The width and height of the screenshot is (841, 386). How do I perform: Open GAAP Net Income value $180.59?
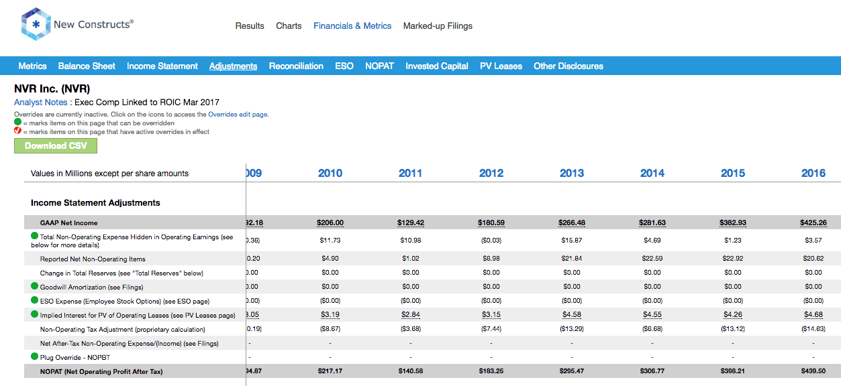pyautogui.click(x=491, y=223)
